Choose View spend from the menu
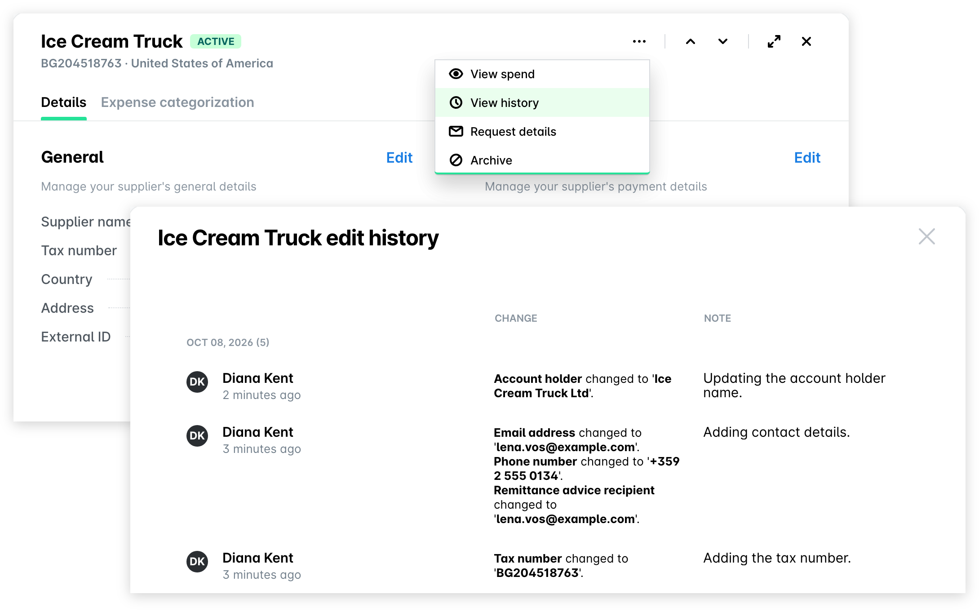The image size is (979, 612). (x=542, y=74)
